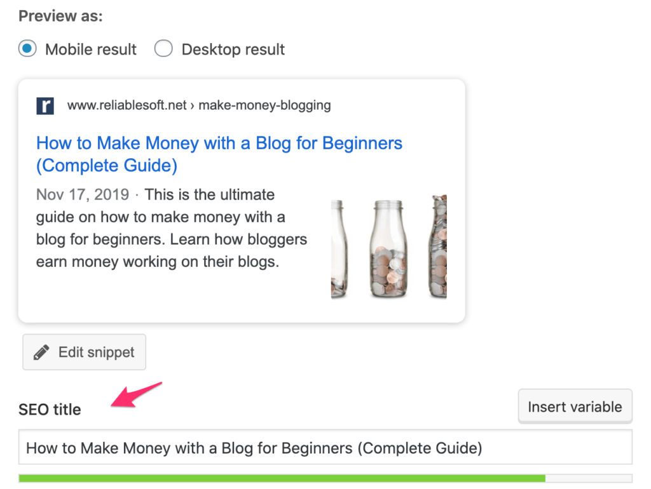Image resolution: width=651 pixels, height=489 pixels.
Task: Click inside the SEO title input field
Action: point(254,447)
